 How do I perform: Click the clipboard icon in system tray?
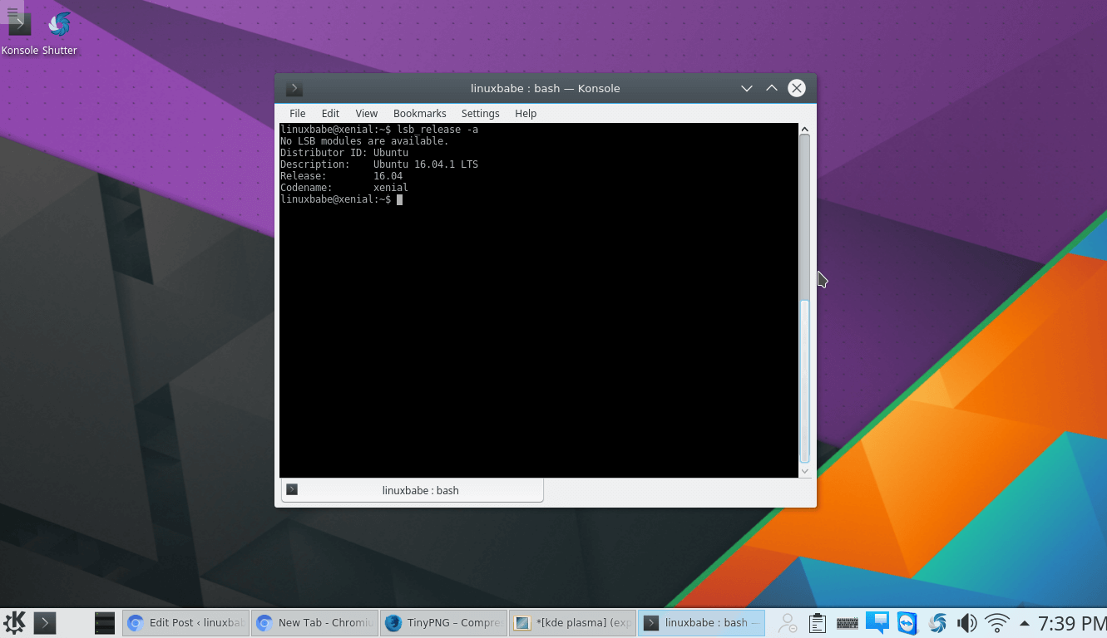(x=817, y=623)
